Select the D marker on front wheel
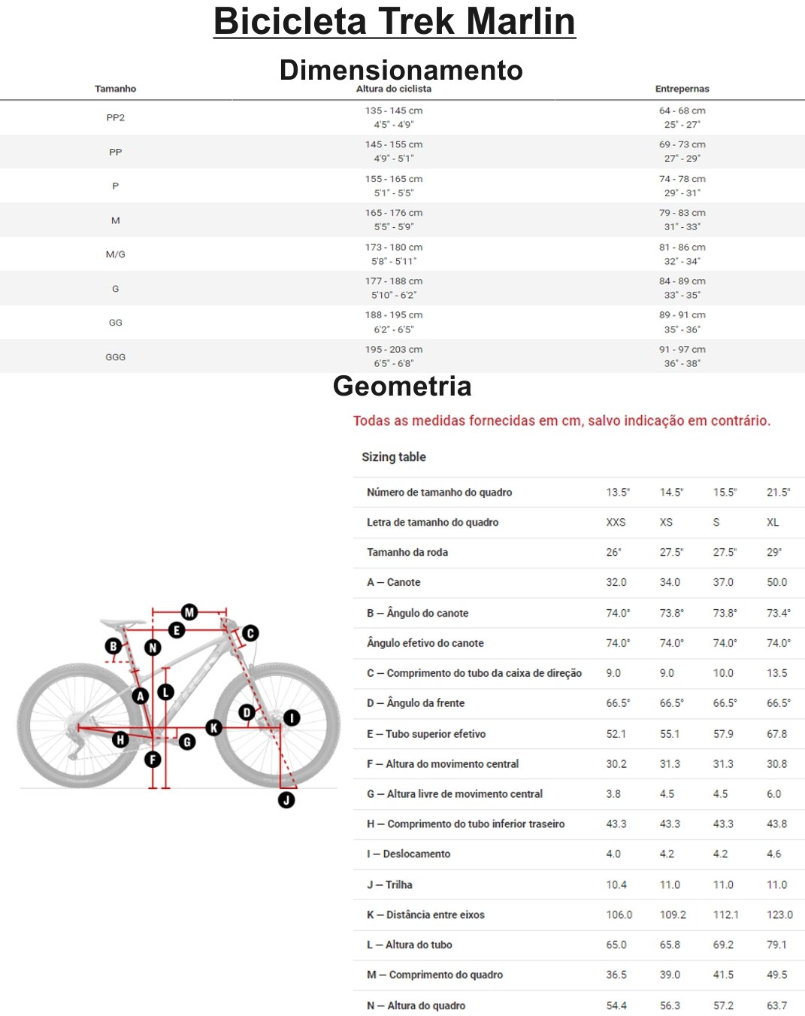The height and width of the screenshot is (1016, 805). pos(247,712)
